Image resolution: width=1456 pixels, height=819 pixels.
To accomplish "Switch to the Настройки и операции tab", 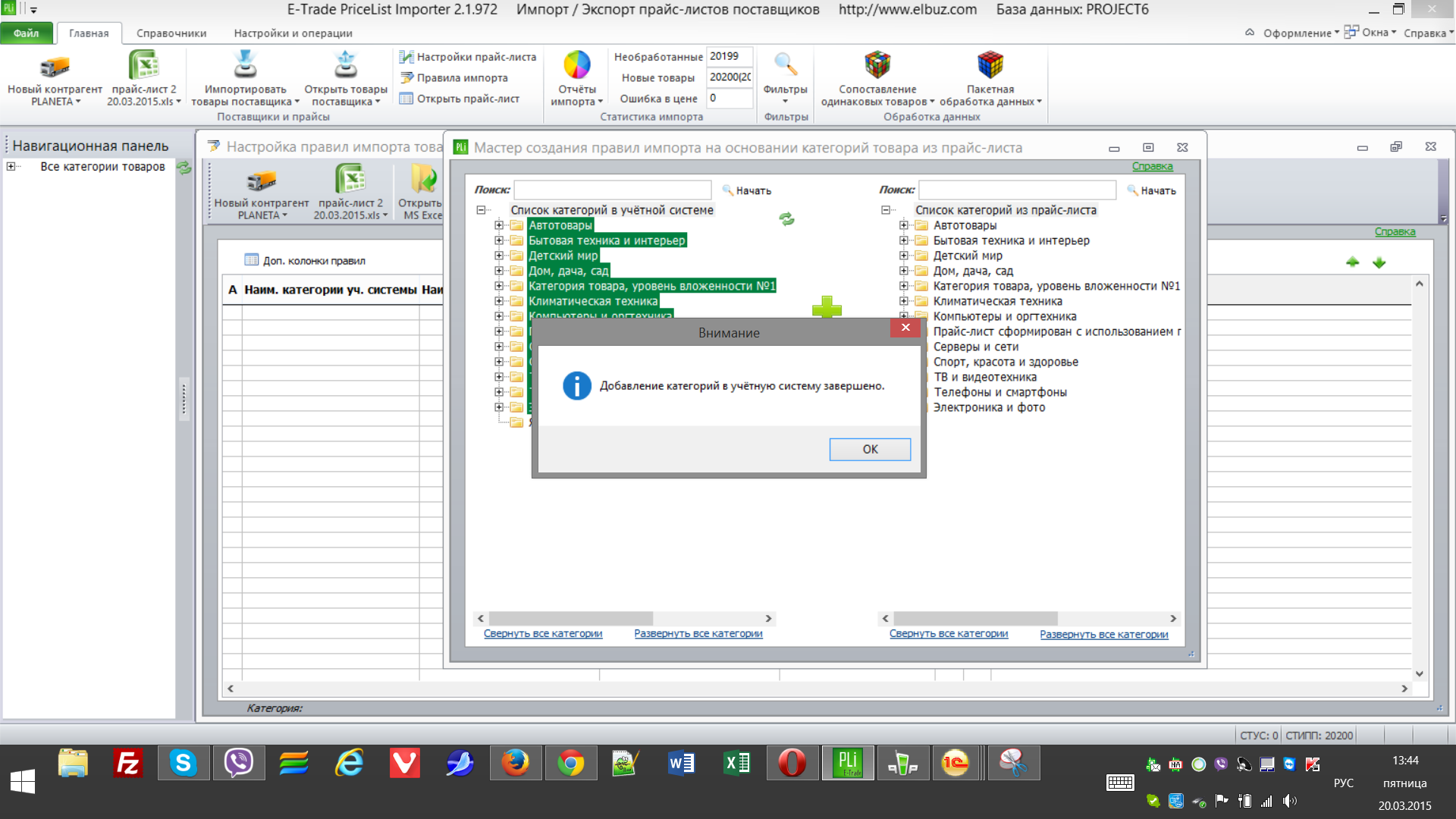I will [x=293, y=33].
